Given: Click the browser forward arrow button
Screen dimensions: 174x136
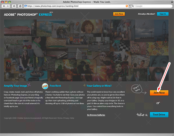Looking at the screenshot, I should click(8, 6).
